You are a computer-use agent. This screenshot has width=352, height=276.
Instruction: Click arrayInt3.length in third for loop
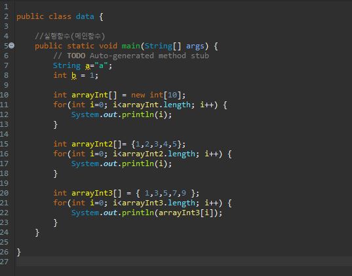point(159,203)
